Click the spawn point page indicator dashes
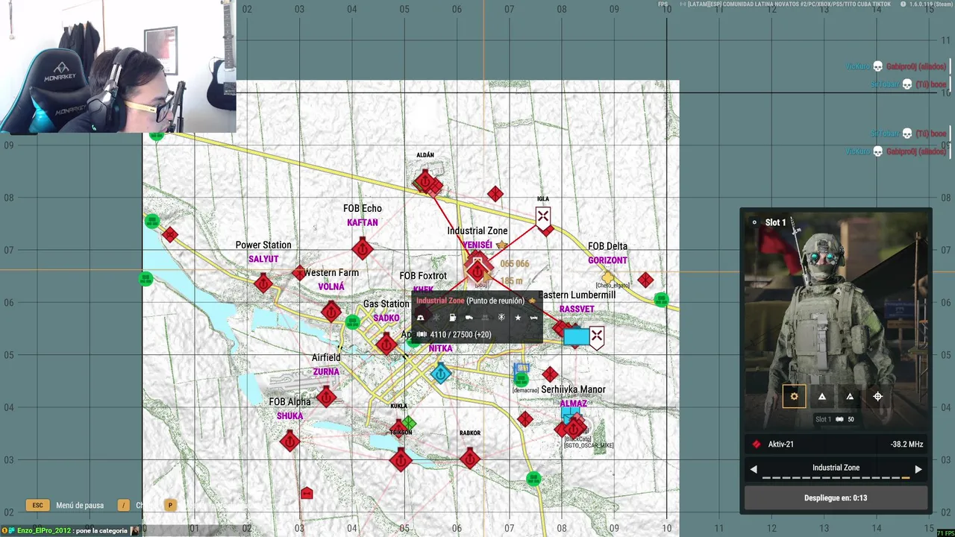The image size is (955, 537). point(836,478)
